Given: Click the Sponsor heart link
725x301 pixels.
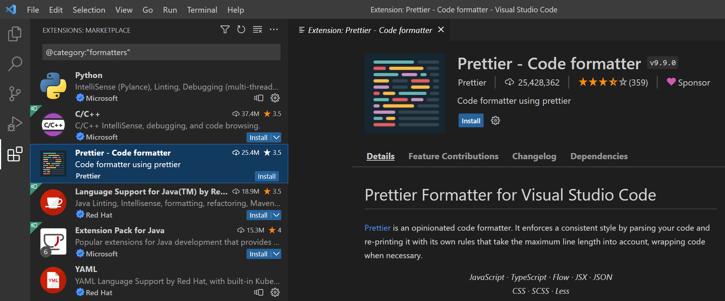Looking at the screenshot, I should (688, 82).
